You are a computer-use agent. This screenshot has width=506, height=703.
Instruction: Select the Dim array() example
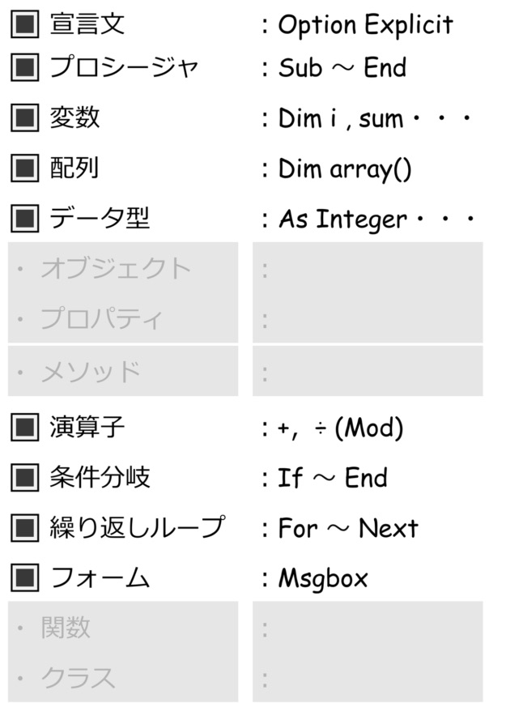coord(345,169)
